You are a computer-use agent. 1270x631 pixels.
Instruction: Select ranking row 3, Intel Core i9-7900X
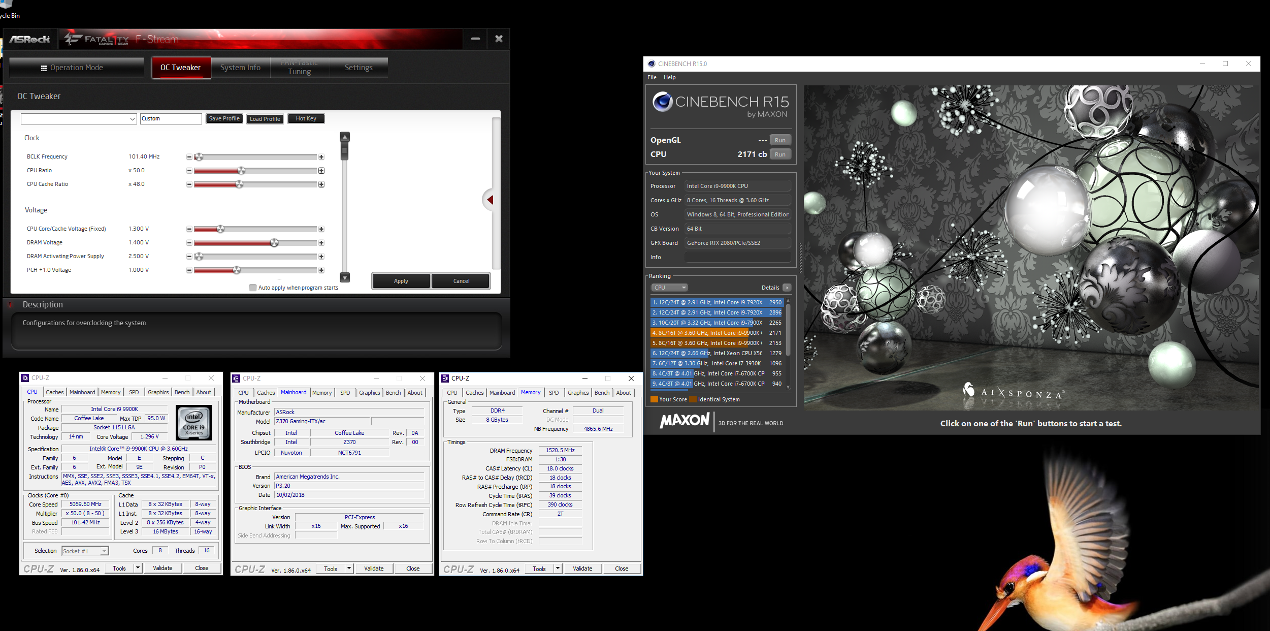717,323
